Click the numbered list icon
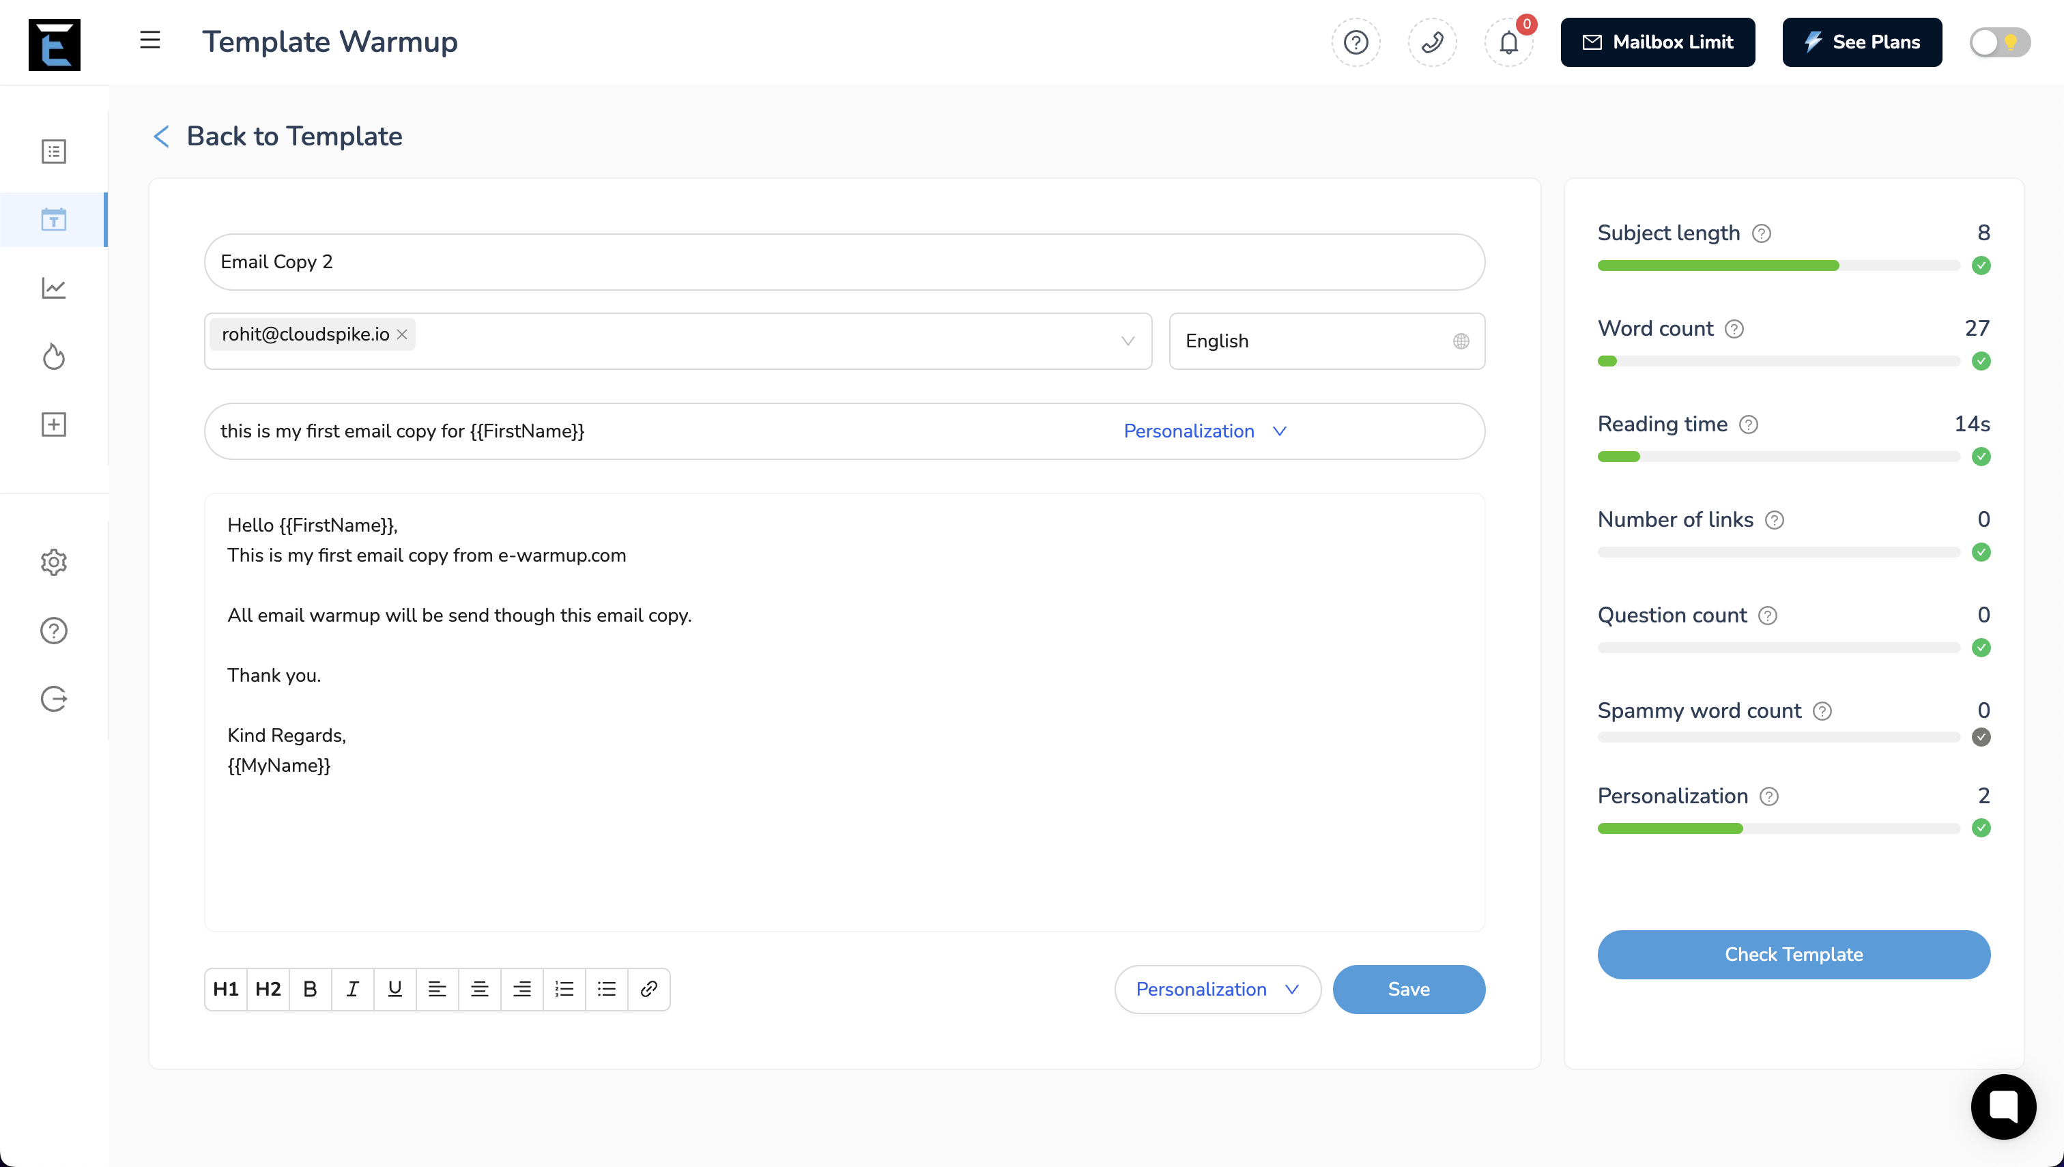 point(564,989)
